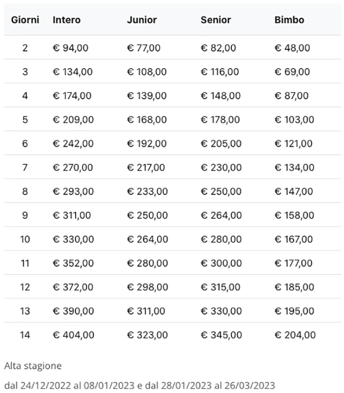The height and width of the screenshot is (393, 344).
Task: Click the Junior column header
Action: coord(142,20)
